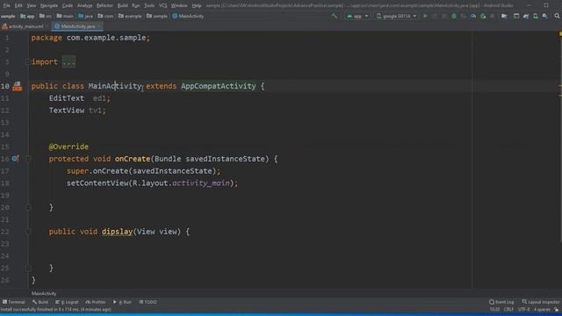Click the dipslay method name
The width and height of the screenshot is (562, 316).
(117, 232)
